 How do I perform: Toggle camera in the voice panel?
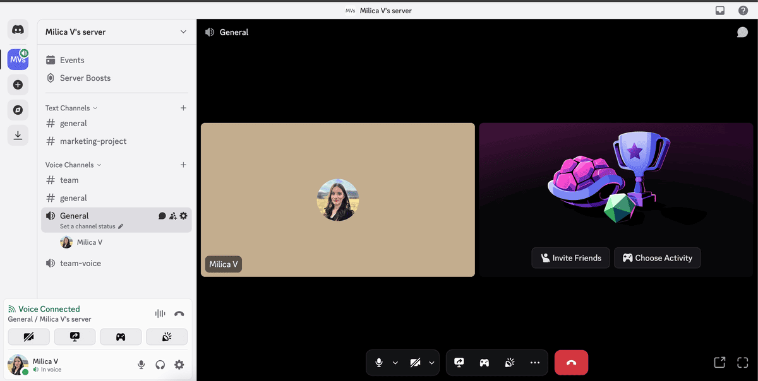pyautogui.click(x=28, y=337)
